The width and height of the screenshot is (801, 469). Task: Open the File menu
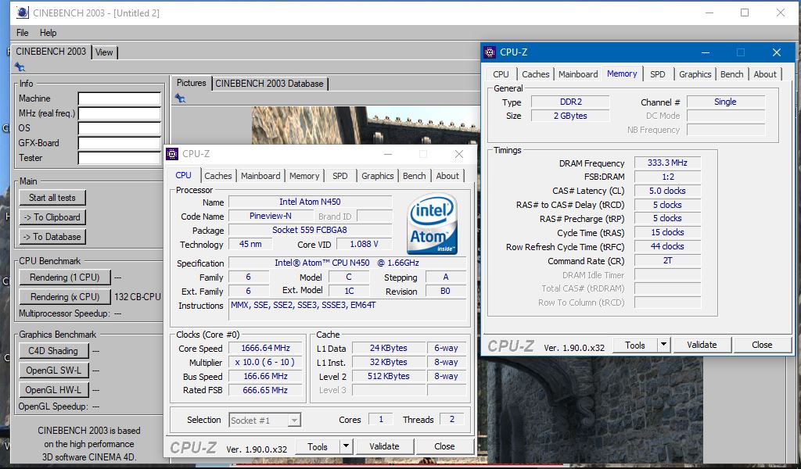[23, 33]
